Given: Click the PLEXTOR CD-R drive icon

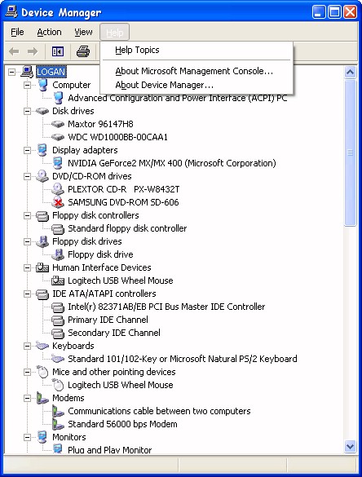Looking at the screenshot, I should [x=58, y=189].
